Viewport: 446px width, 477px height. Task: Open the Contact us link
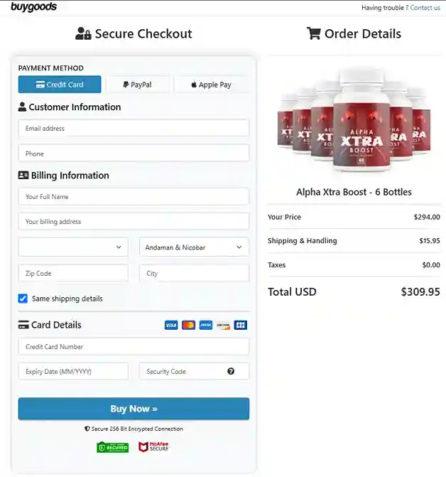[x=425, y=8]
